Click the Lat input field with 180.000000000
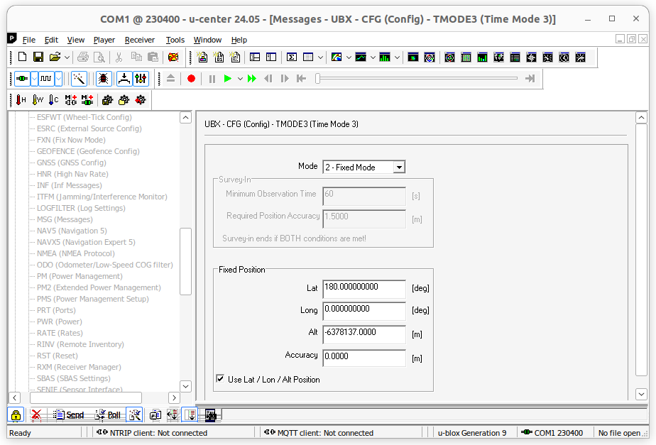 point(364,289)
